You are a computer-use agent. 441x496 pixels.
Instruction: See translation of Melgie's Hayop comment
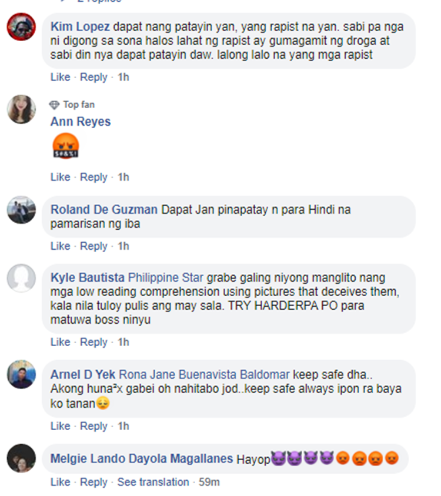coord(153,482)
